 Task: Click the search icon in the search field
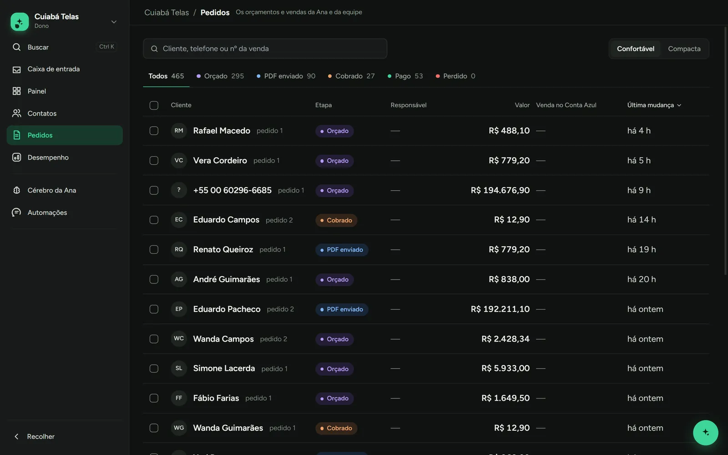point(155,49)
